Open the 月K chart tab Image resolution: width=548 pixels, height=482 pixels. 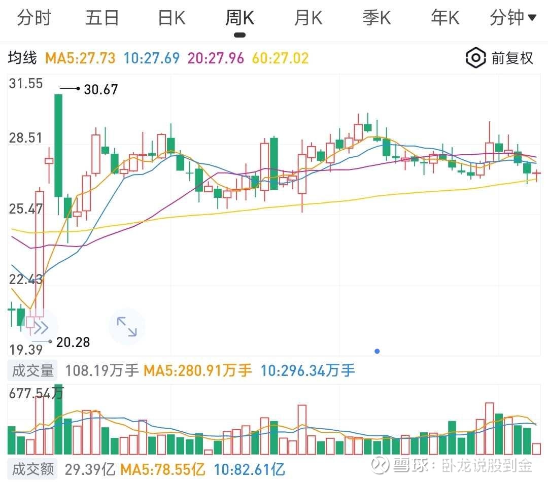308,18
